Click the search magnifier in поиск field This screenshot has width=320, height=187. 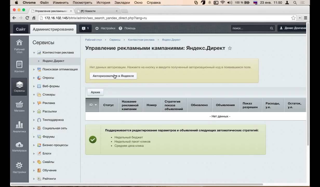point(271,28)
